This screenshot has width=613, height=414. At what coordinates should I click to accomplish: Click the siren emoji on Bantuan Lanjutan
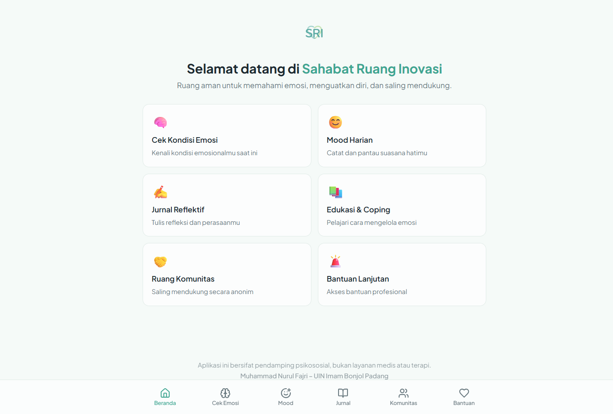(335, 261)
